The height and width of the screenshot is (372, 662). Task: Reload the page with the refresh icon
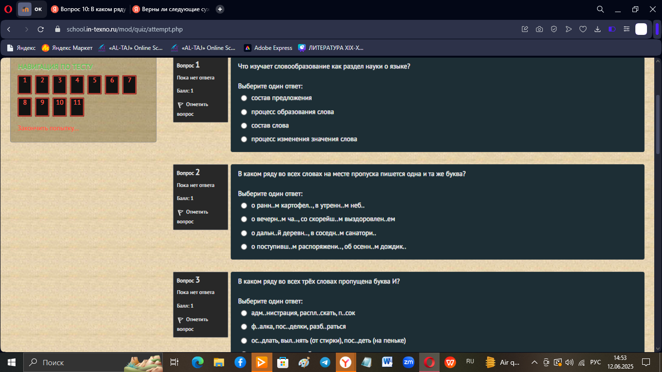point(41,30)
